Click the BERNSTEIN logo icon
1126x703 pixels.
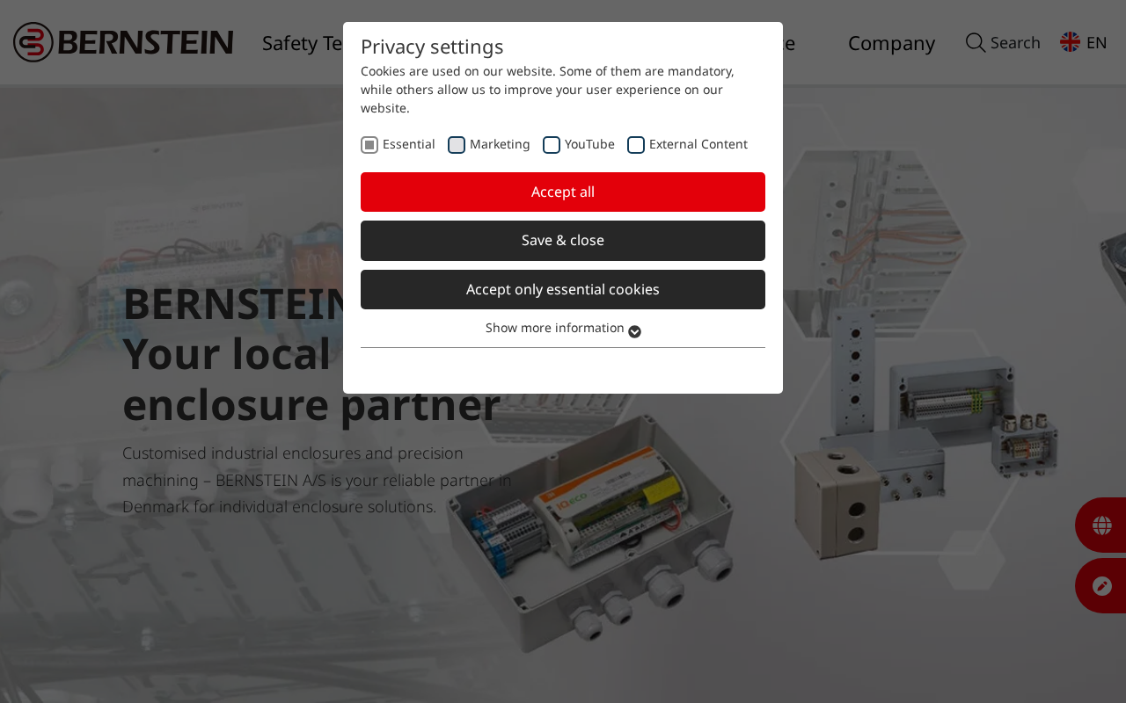pyautogui.click(x=33, y=42)
